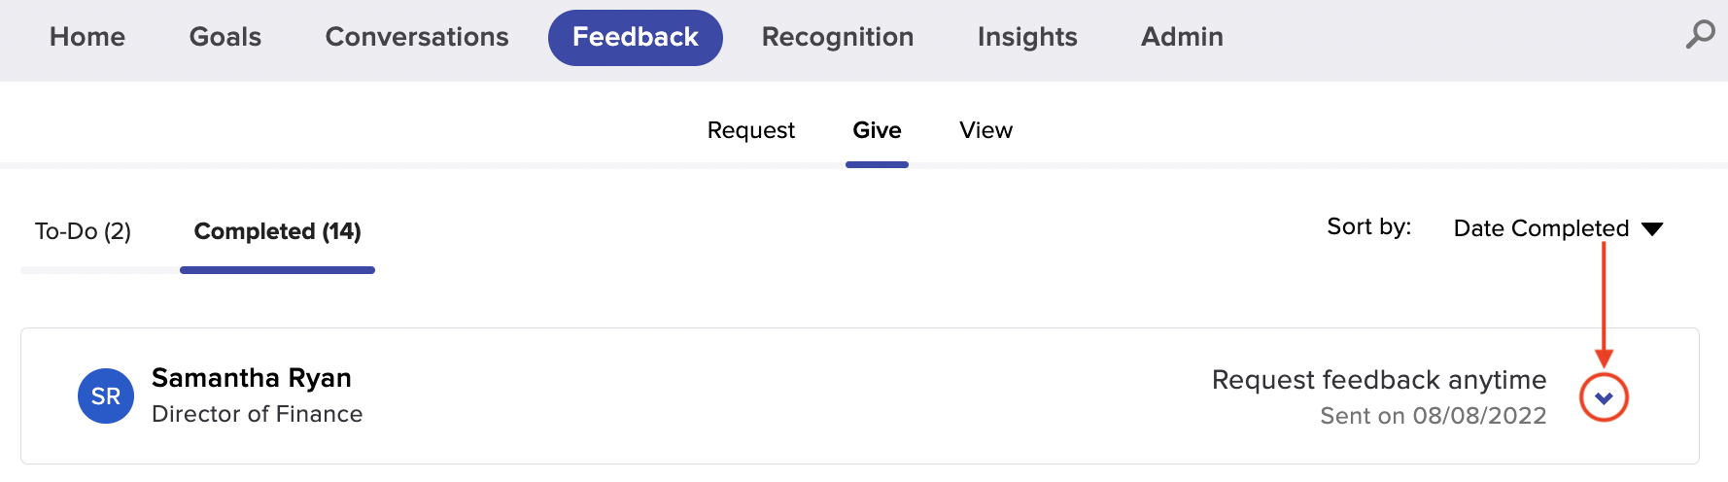This screenshot has width=1728, height=482.
Task: Open the Goals menu item
Action: (225, 37)
